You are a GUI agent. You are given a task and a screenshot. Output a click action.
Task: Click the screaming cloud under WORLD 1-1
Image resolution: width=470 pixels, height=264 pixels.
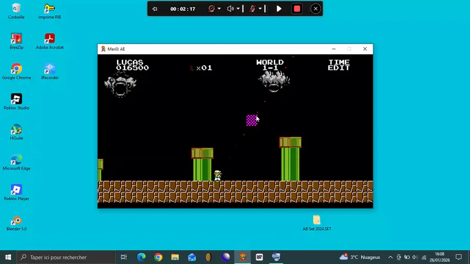point(274,81)
